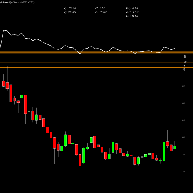Click the OH: 11.3 value
Viewport: 193px width, 193px height.
pos(132,12)
